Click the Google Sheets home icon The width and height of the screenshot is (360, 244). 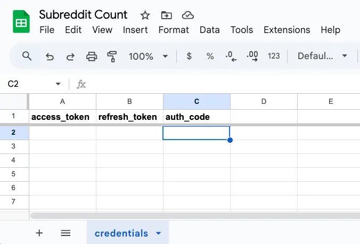pos(21,22)
